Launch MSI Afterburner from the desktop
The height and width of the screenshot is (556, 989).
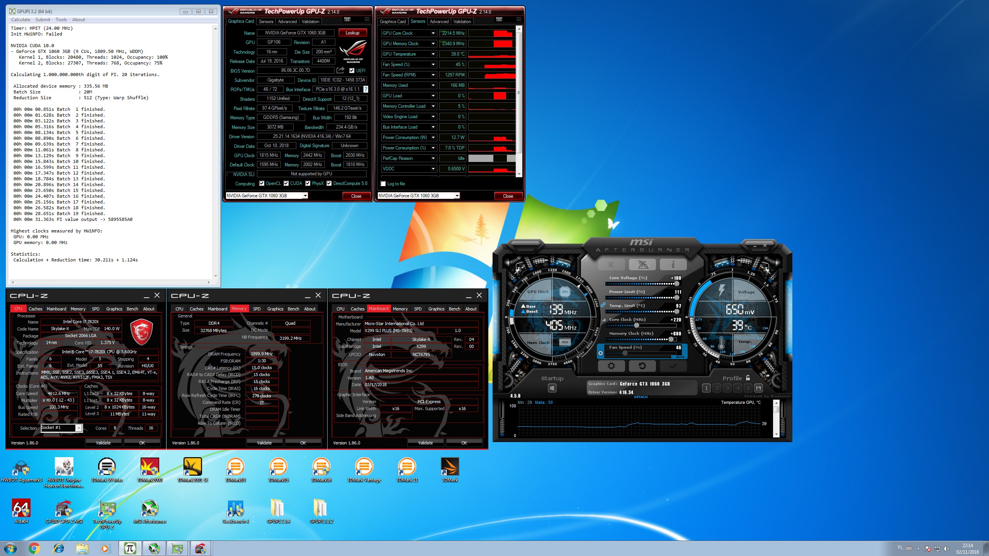click(x=150, y=512)
